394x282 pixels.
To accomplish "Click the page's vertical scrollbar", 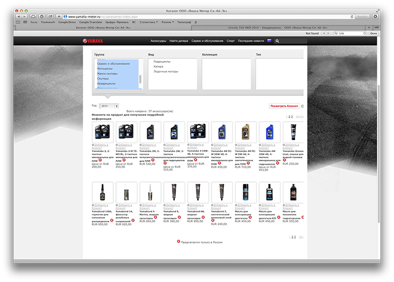I will [379, 153].
